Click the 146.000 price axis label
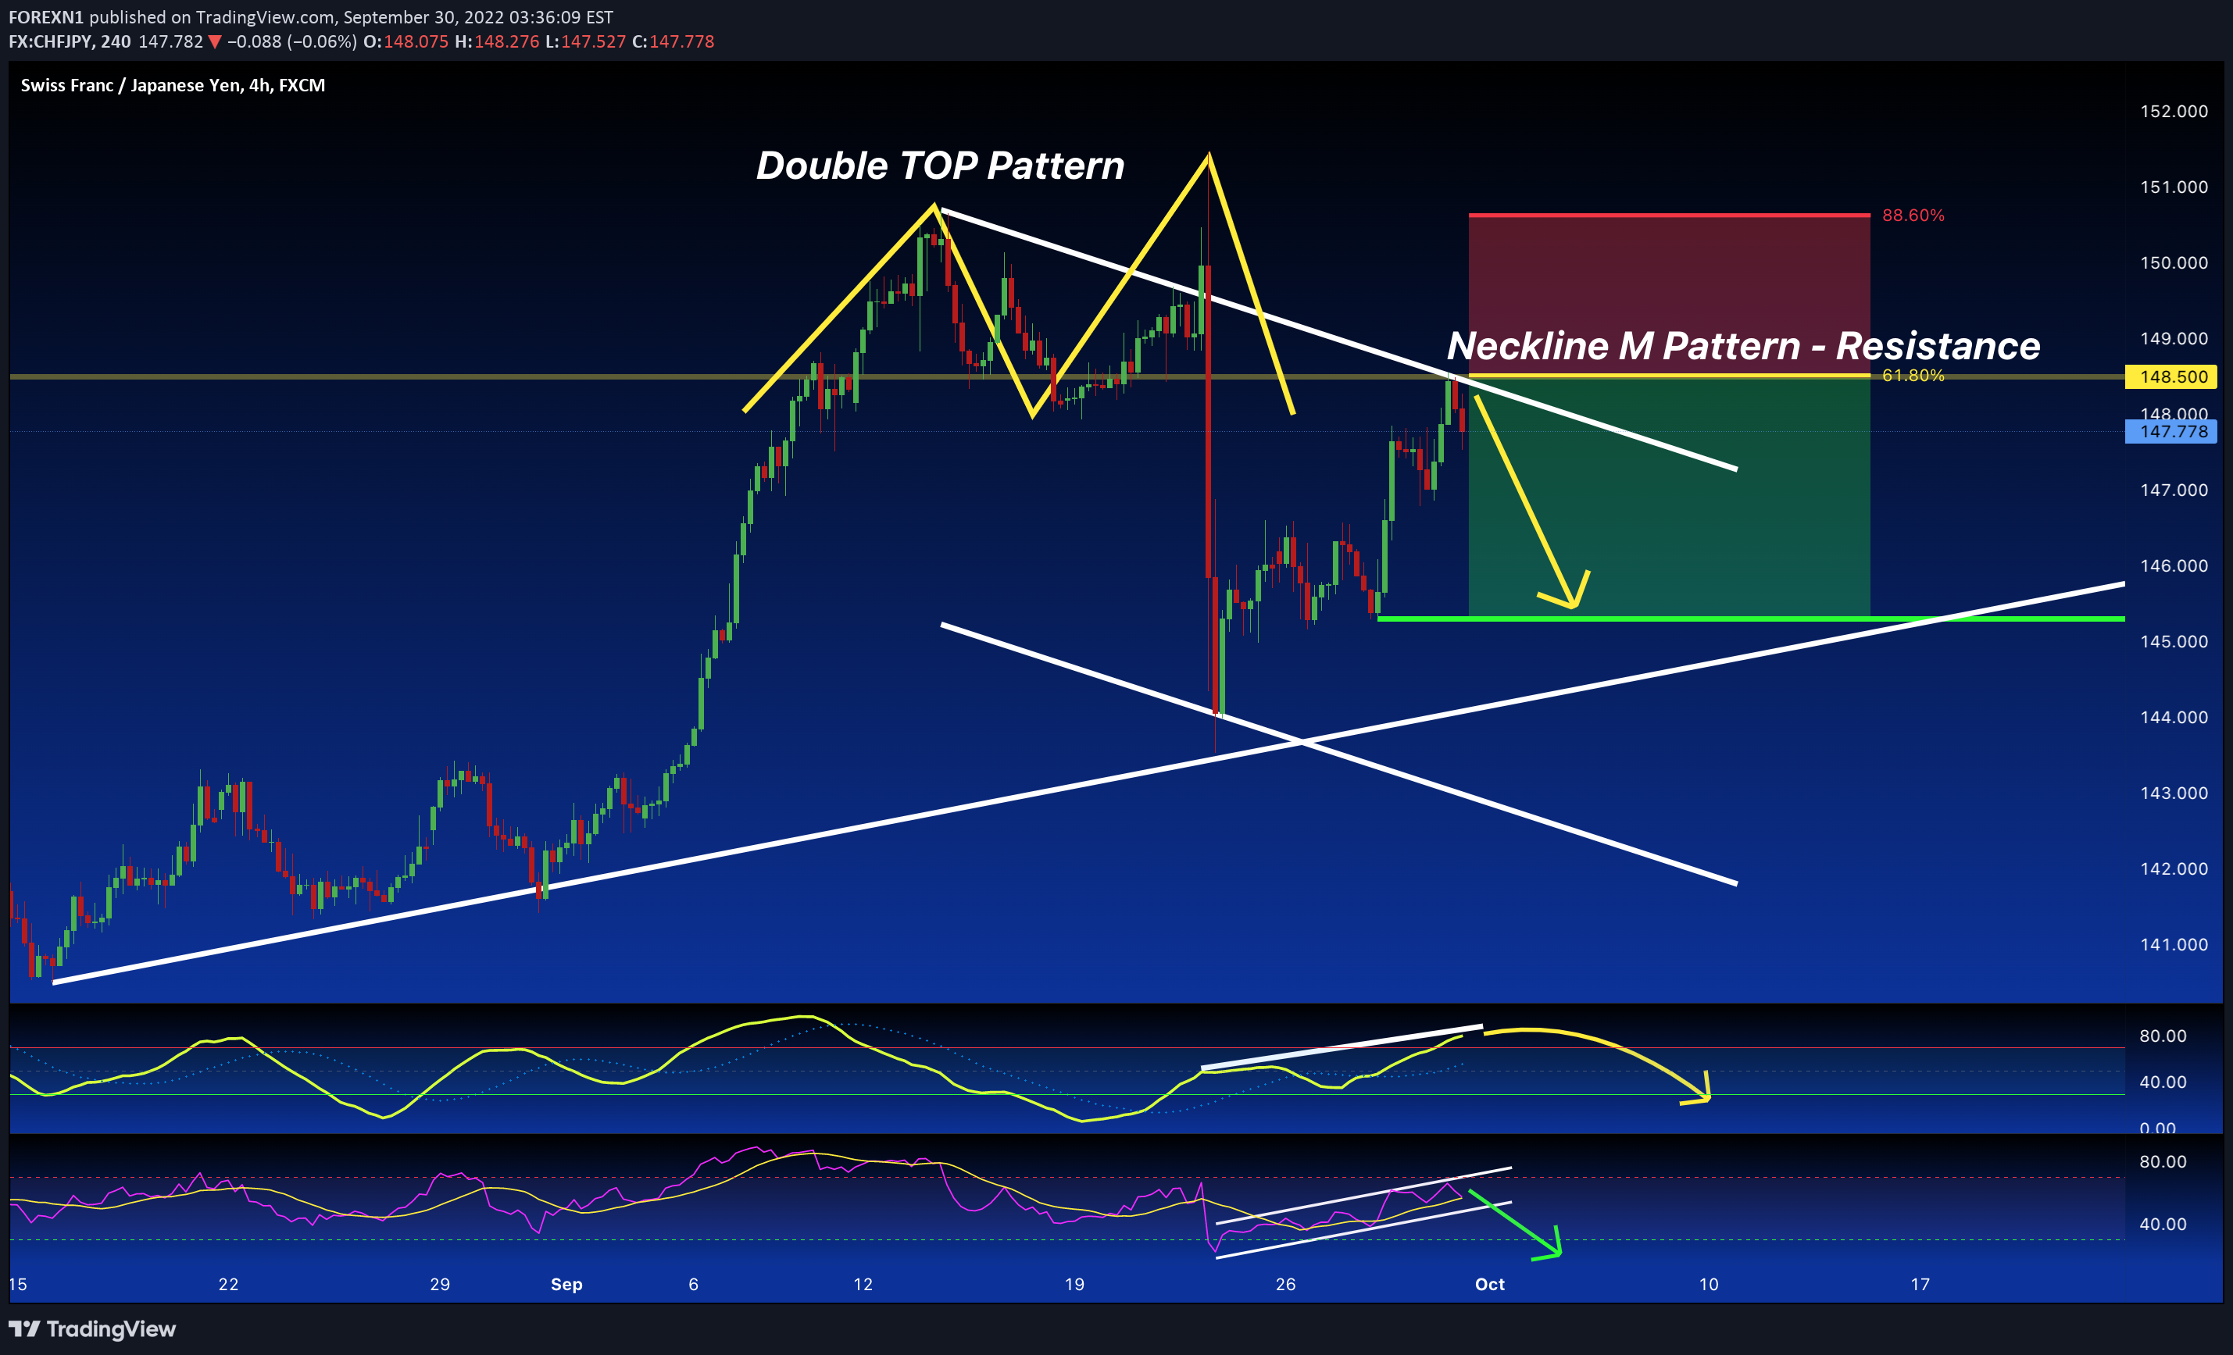 [2174, 566]
